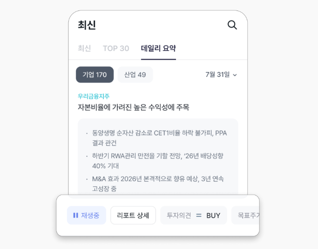
Task: Click the partially visible 목표주가 chip
Action: point(245,215)
